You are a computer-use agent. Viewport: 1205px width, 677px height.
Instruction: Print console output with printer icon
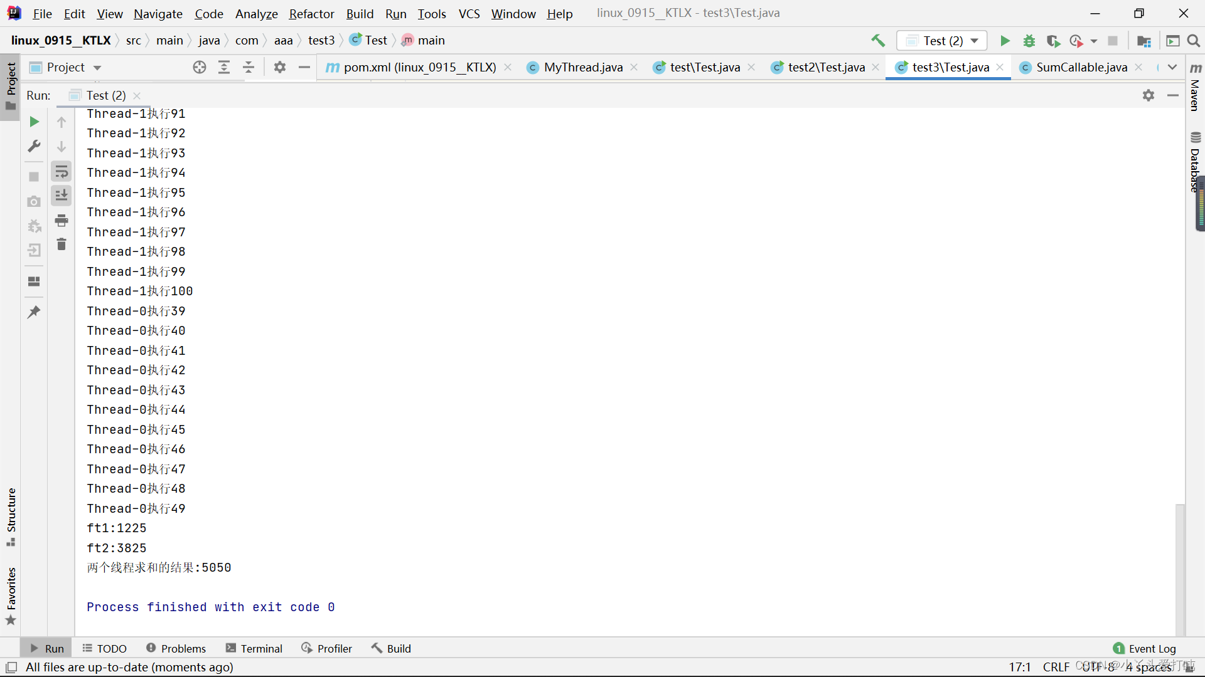(x=62, y=220)
